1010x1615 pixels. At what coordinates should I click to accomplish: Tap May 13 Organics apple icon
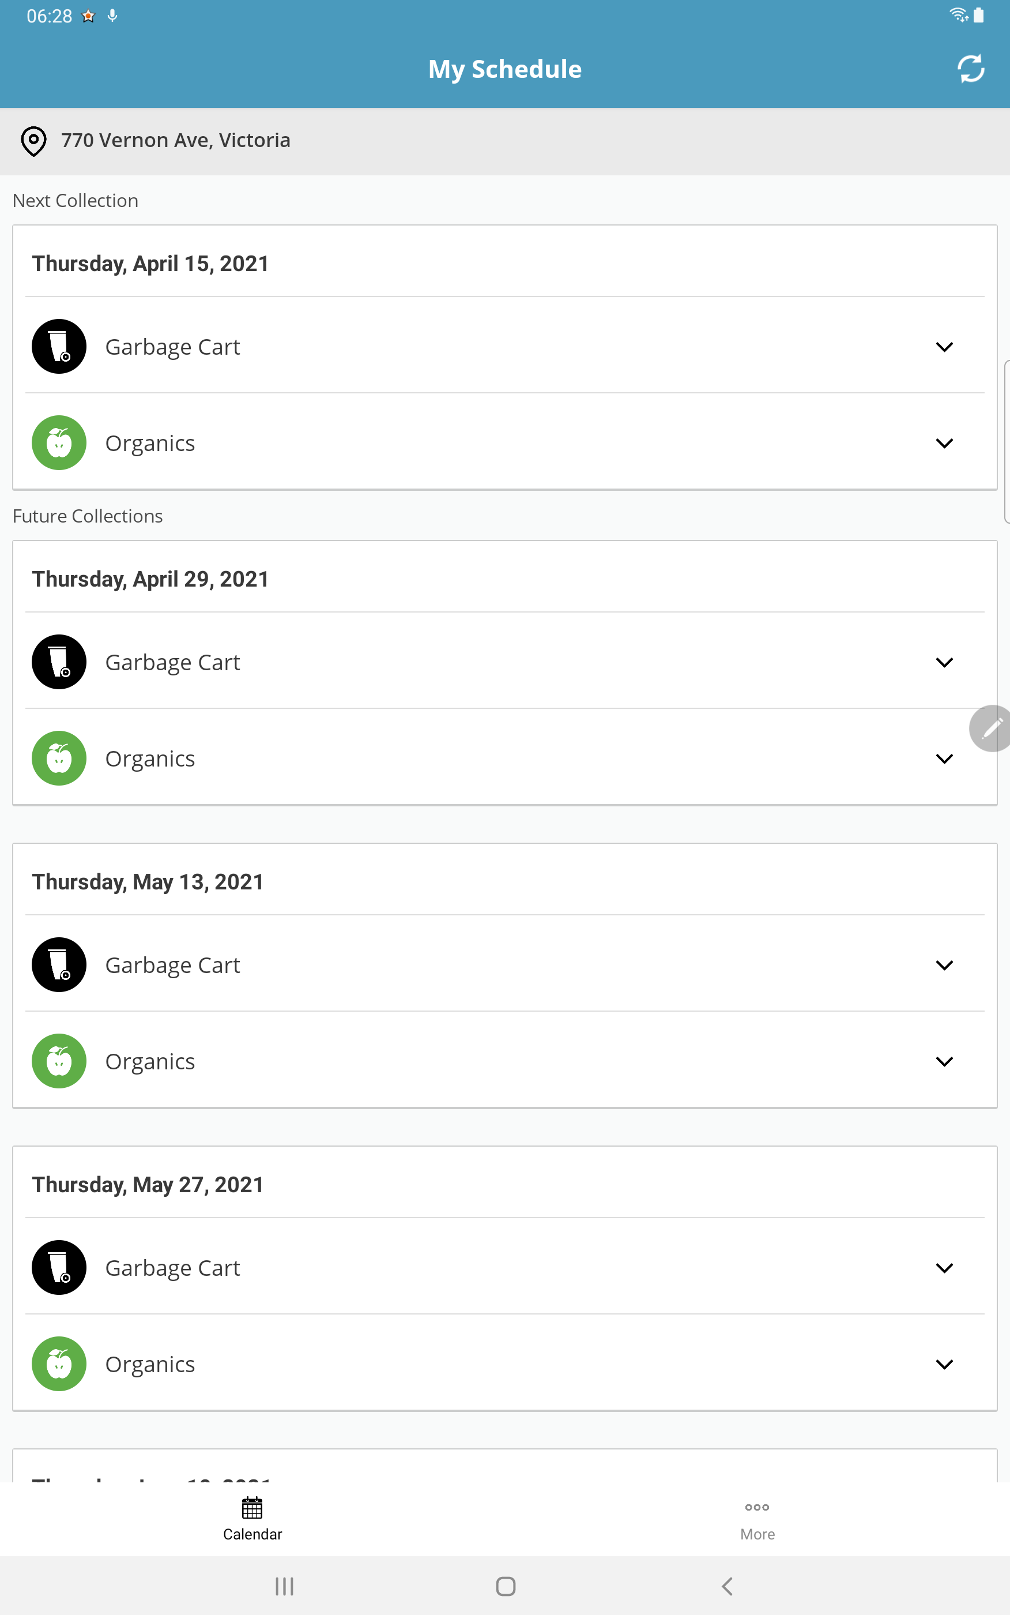point(59,1061)
